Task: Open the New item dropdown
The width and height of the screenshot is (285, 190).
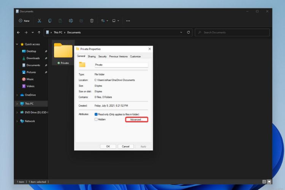Action: point(24,21)
